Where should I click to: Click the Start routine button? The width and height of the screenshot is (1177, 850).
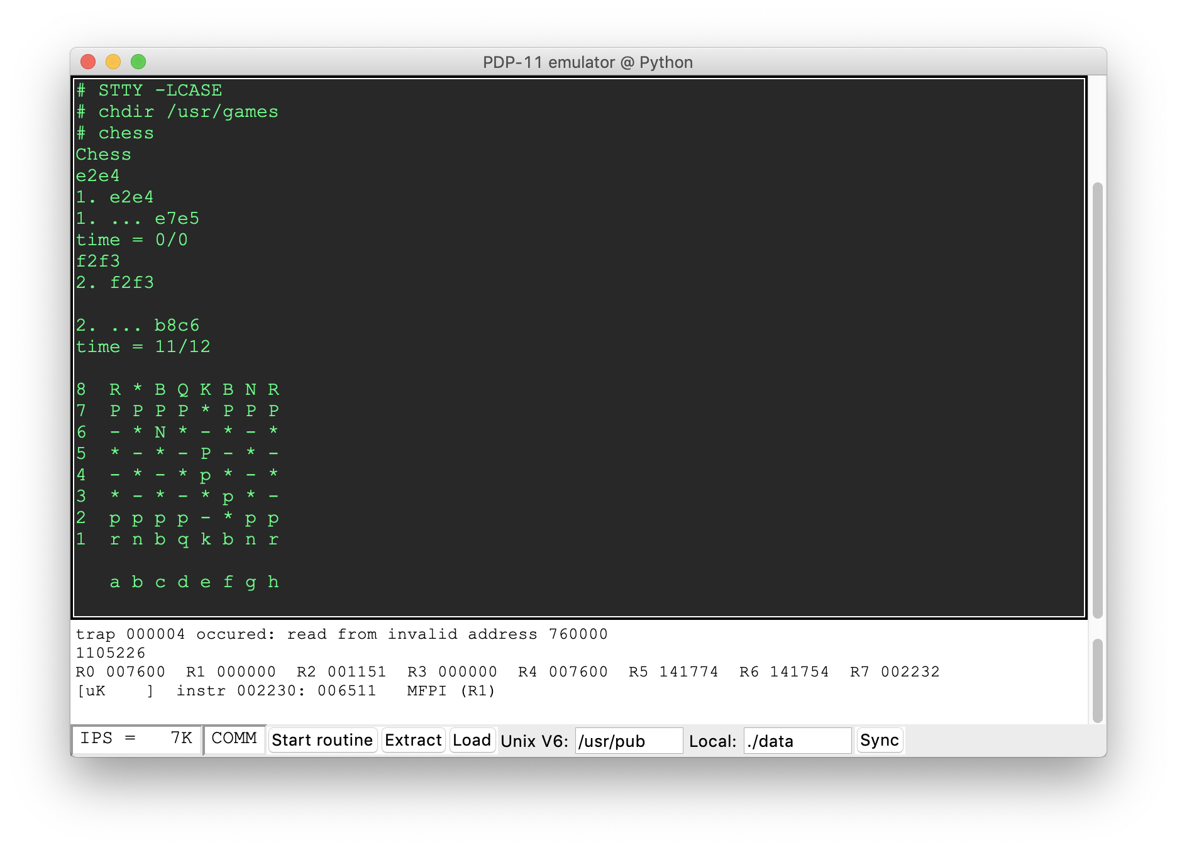point(322,740)
